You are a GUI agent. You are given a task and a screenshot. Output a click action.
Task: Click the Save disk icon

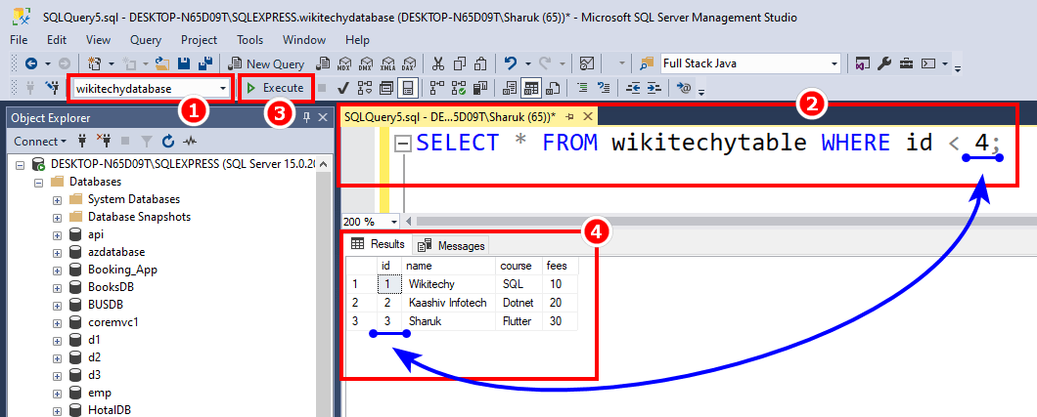185,64
